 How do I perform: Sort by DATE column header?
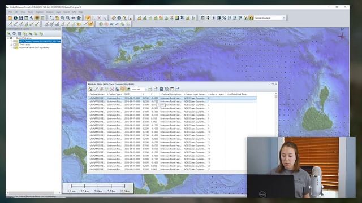point(132,94)
